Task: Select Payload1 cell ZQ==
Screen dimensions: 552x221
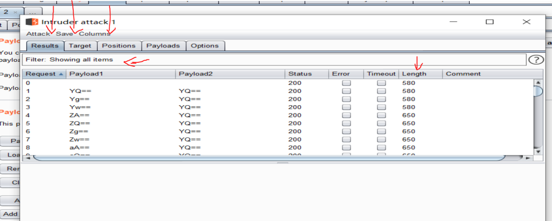Action: [x=80, y=124]
